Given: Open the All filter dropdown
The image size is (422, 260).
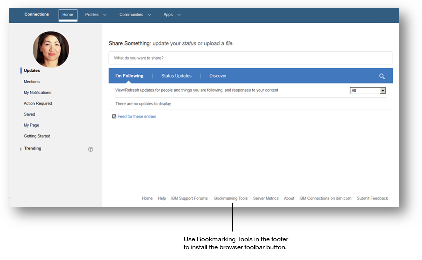Looking at the screenshot, I should pyautogui.click(x=368, y=91).
